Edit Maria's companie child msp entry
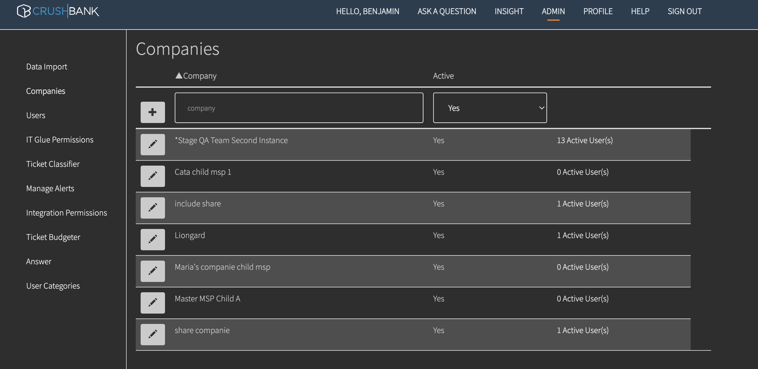 click(x=152, y=271)
